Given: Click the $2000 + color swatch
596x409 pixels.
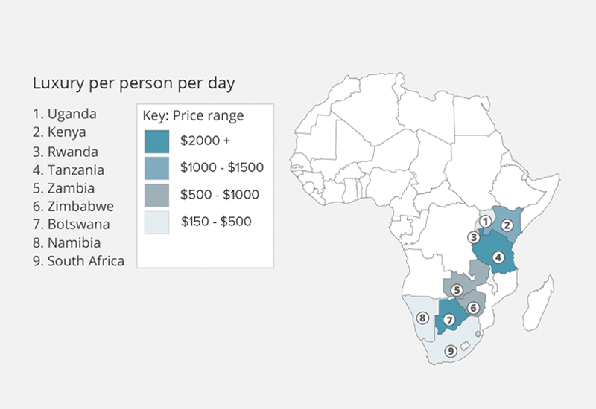Looking at the screenshot, I should [157, 140].
